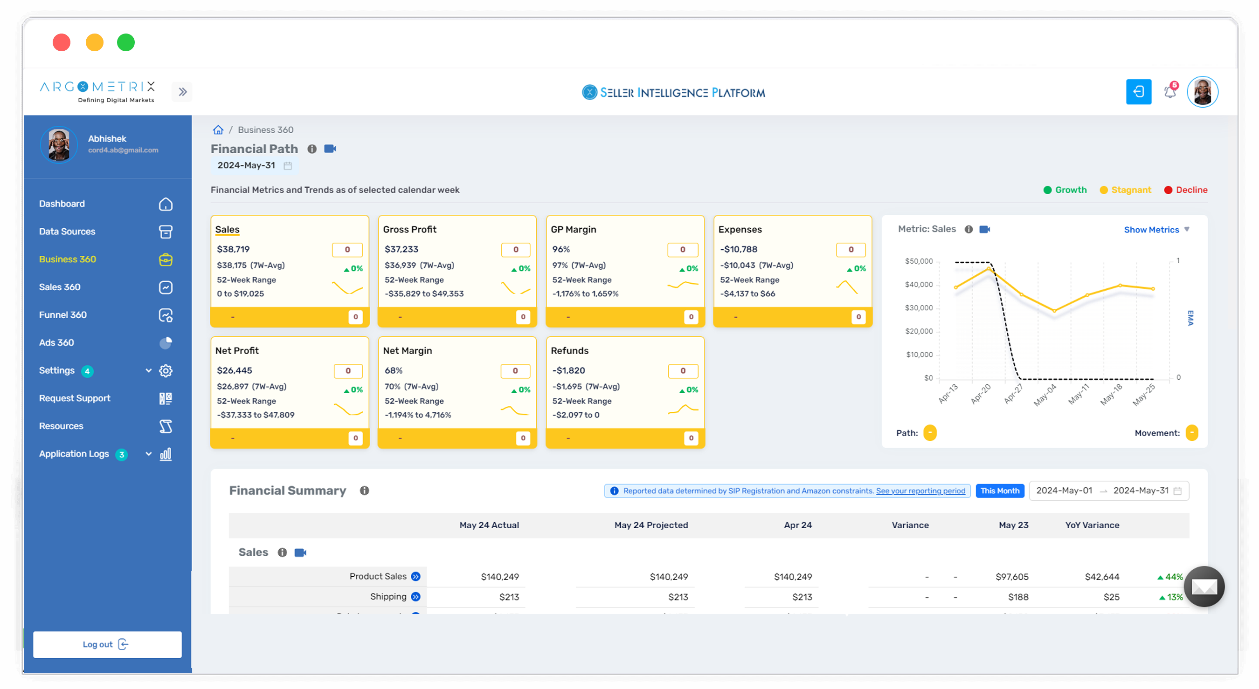This screenshot has height=689, width=1259.
Task: Open Funnel 360 via its sidebar icon
Action: point(166,315)
